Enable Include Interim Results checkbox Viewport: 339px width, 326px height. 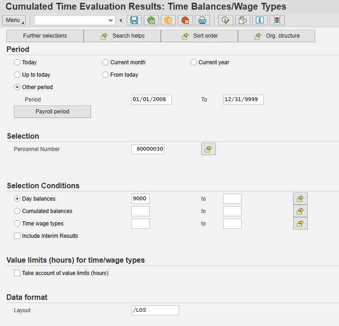click(17, 236)
